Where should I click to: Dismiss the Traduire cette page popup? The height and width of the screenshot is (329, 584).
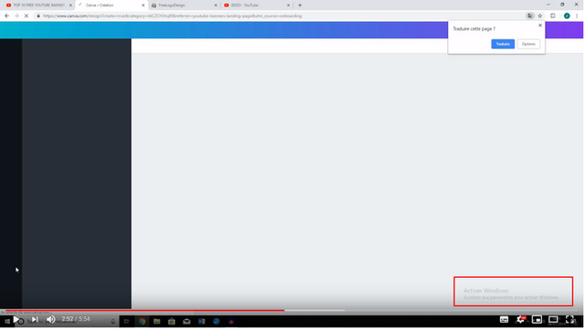tap(540, 26)
